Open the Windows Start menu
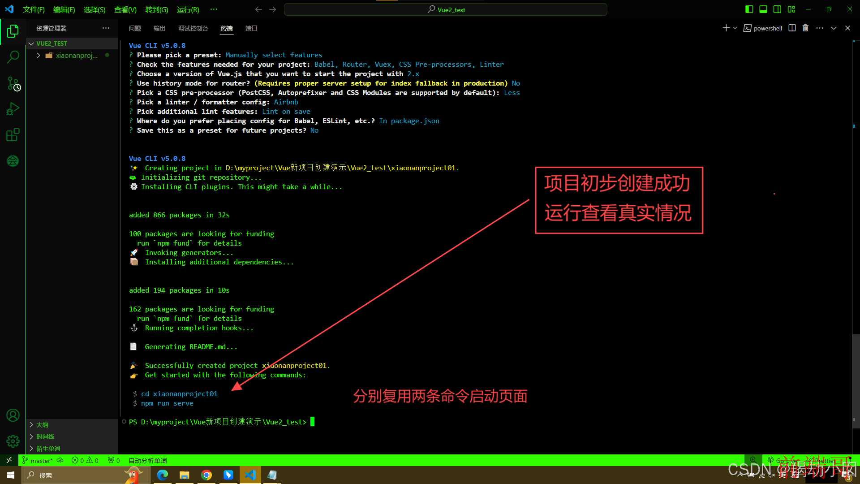Screen dimensions: 860x484 pyautogui.click(x=11, y=475)
